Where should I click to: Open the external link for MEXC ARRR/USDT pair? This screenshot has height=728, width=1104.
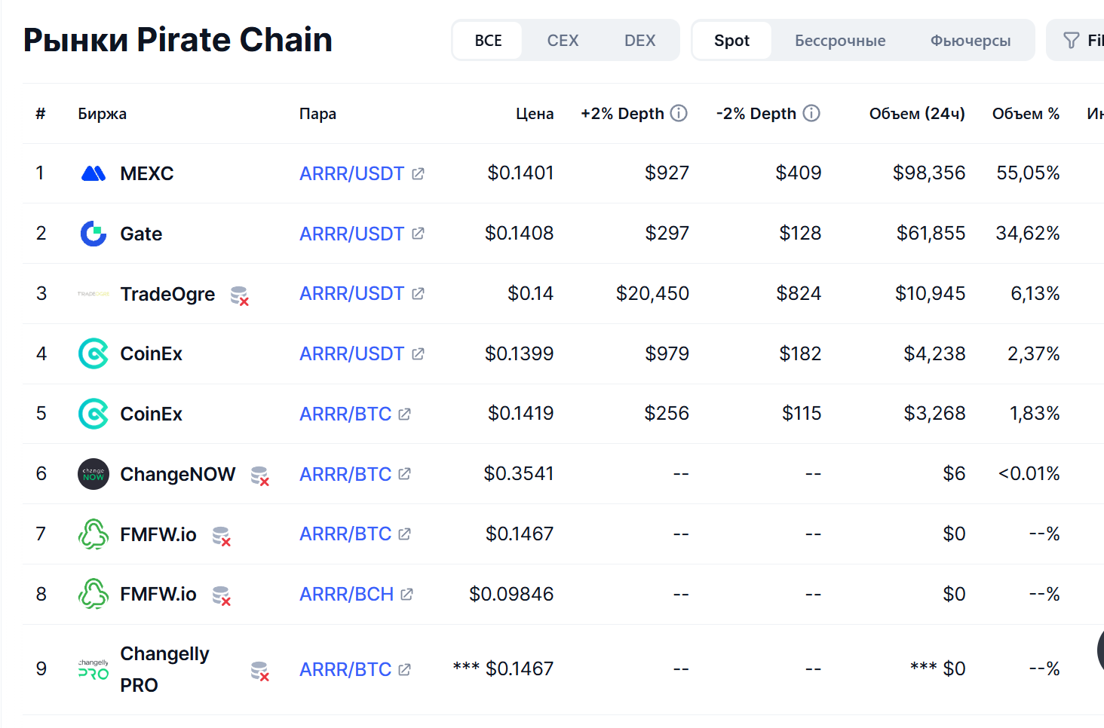coord(418,173)
